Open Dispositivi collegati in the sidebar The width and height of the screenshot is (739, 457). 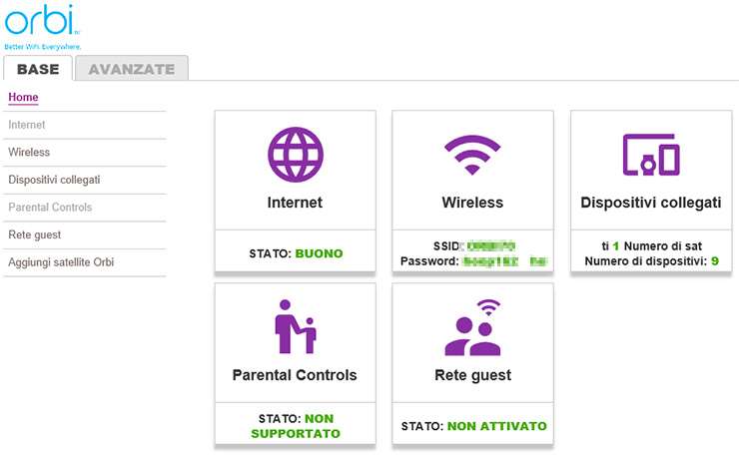(x=54, y=180)
